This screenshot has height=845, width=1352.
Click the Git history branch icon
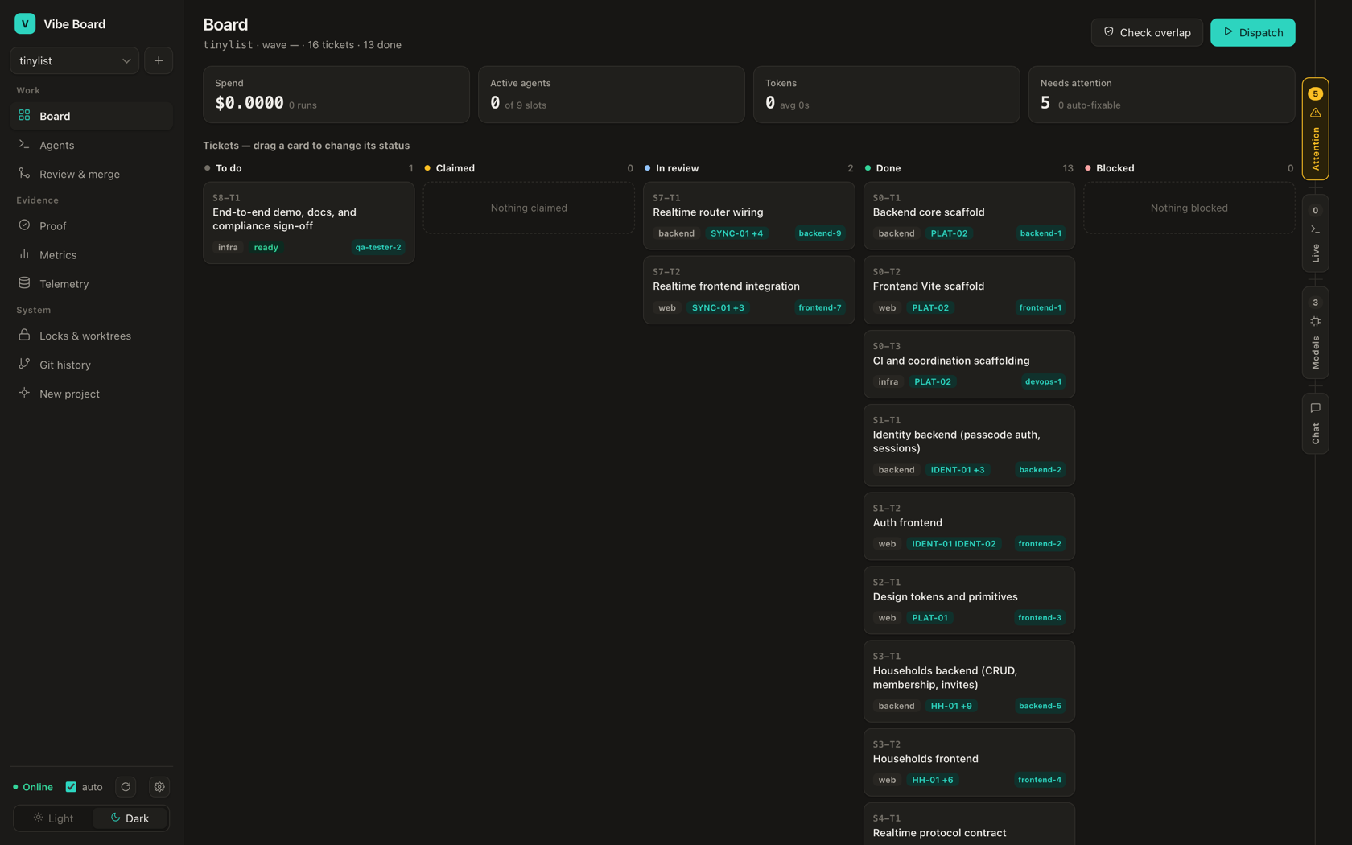24,364
